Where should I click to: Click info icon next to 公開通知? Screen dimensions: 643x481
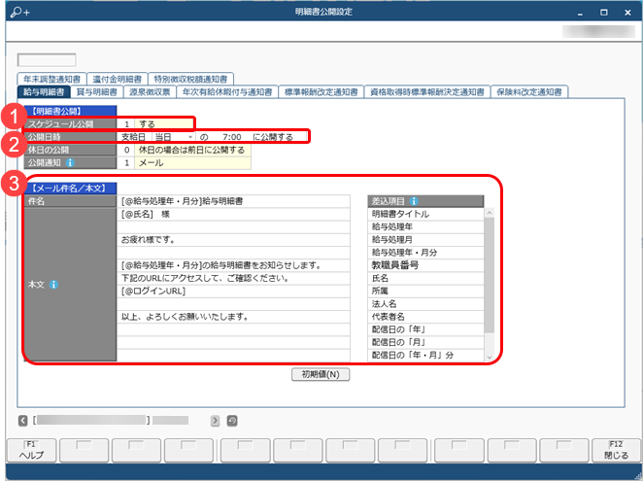click(70, 163)
